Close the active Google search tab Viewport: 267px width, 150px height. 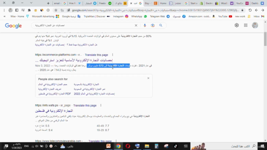click(x=131, y=3)
